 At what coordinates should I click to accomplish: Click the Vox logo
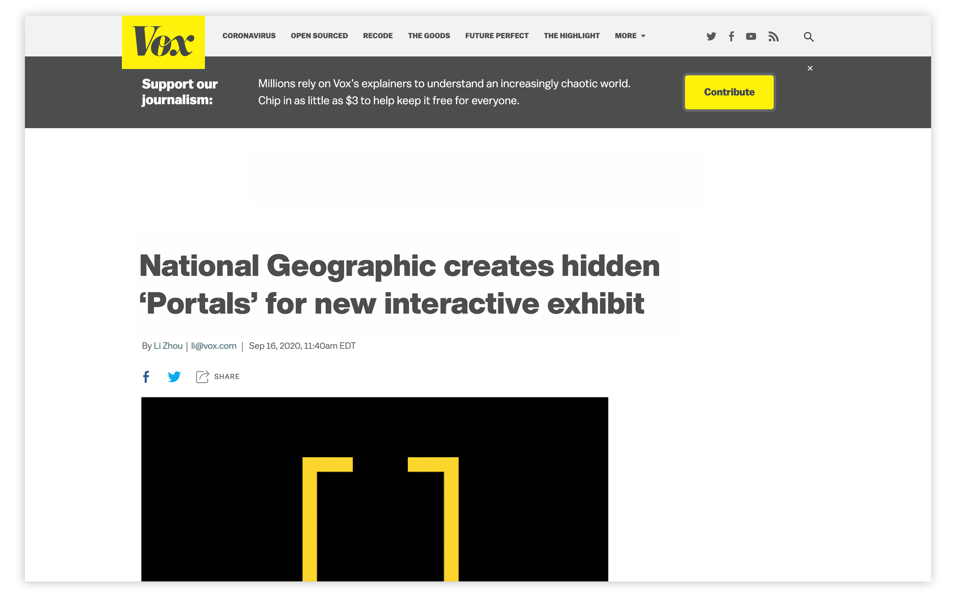(163, 42)
